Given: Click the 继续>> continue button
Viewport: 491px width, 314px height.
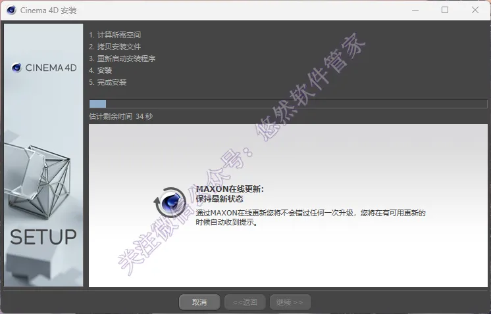Looking at the screenshot, I should [x=290, y=302].
